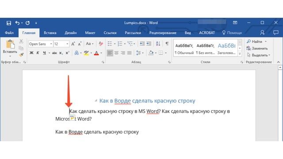
Task: Open the Файл menu
Action: (9, 33)
